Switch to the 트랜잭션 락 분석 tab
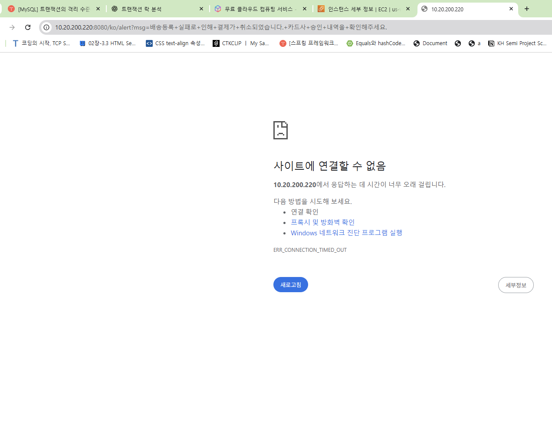552x422 pixels. (148, 9)
